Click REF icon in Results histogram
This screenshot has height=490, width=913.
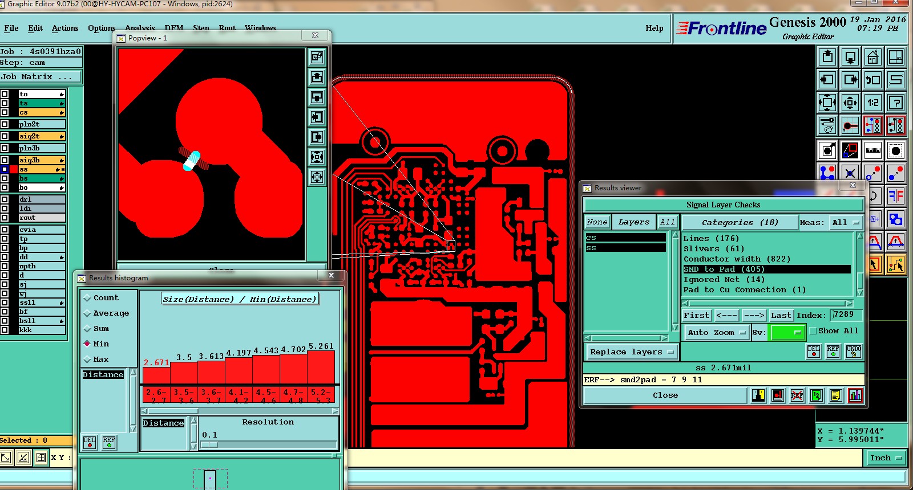(x=109, y=443)
